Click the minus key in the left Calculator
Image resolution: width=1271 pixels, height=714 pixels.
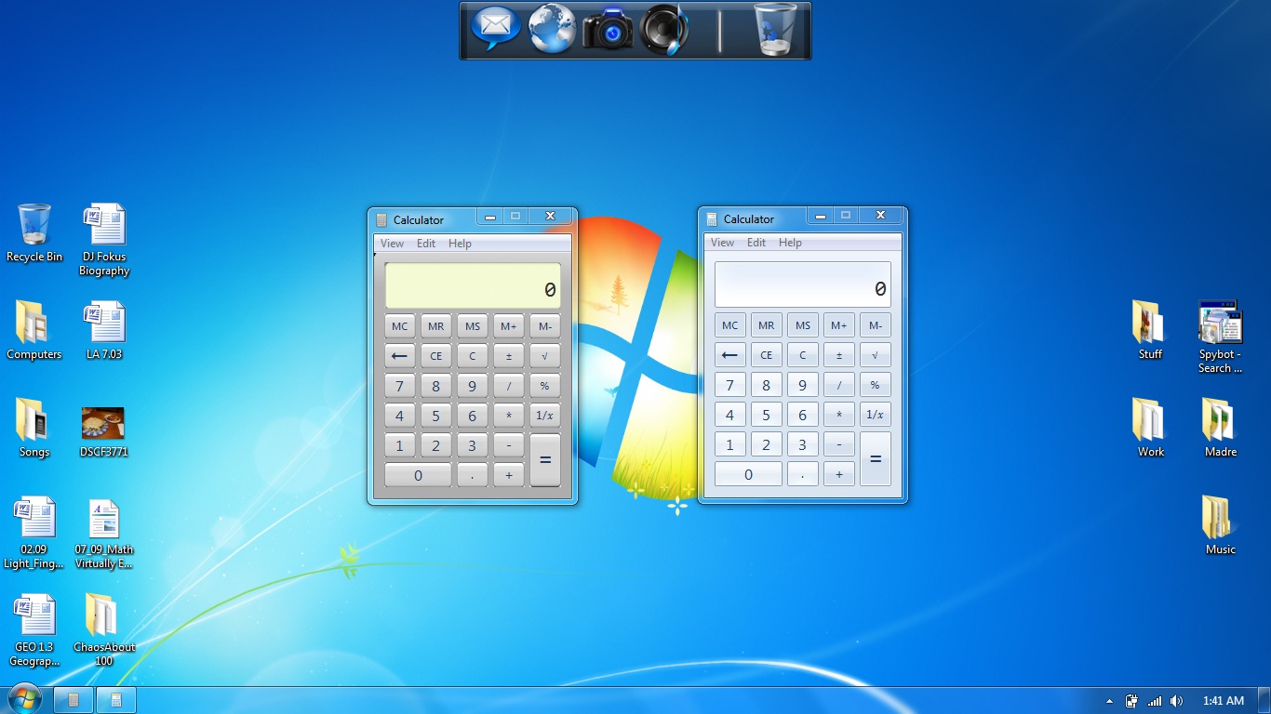509,446
